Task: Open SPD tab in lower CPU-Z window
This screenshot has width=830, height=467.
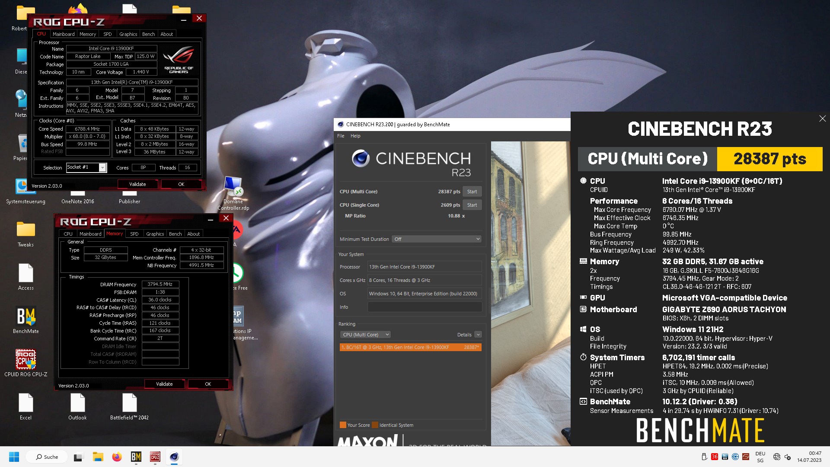Action: (x=134, y=234)
